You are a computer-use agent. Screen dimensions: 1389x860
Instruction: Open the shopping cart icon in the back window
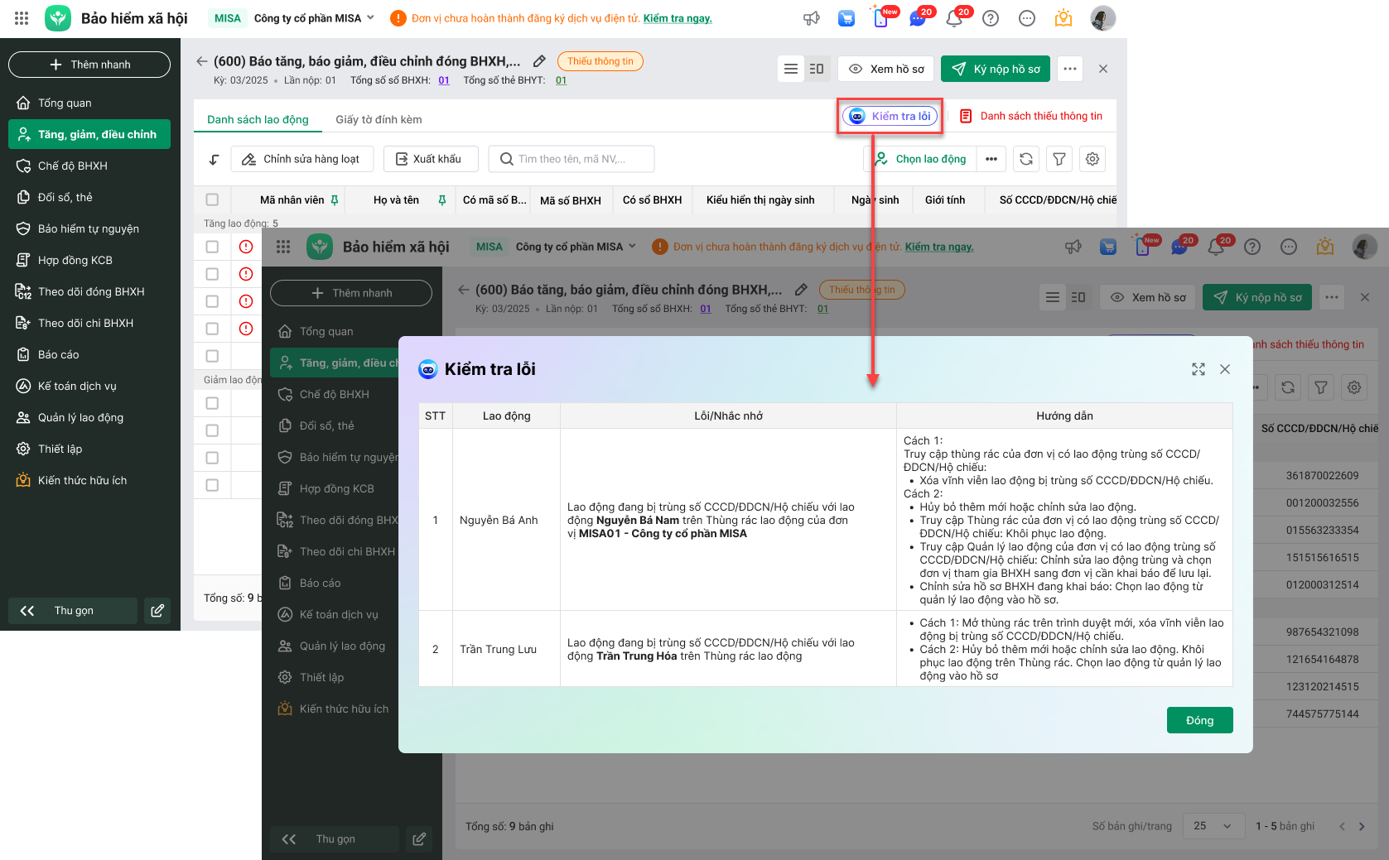point(846,18)
